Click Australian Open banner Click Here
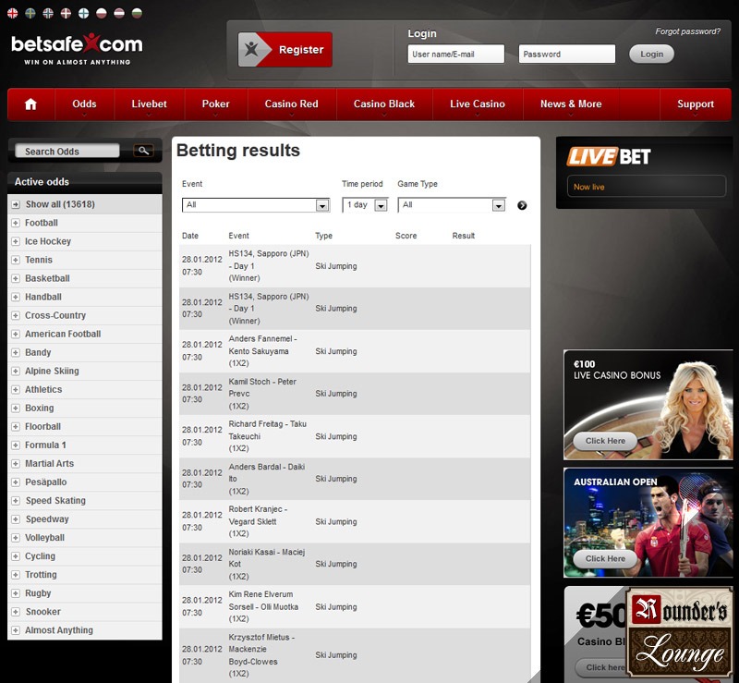Screen dimensions: 739x683 [605, 558]
